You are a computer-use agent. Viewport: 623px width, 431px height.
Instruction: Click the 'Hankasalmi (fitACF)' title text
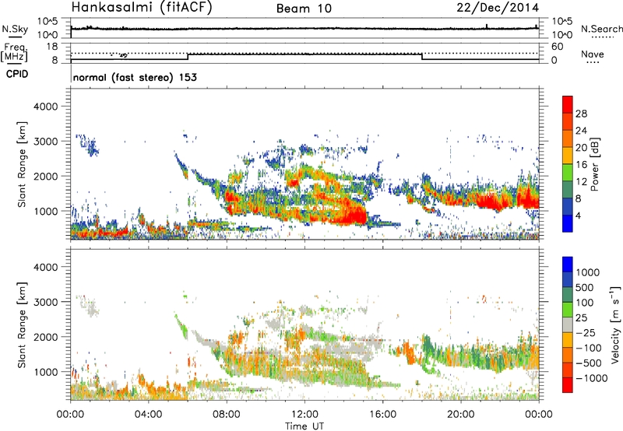tap(142, 8)
